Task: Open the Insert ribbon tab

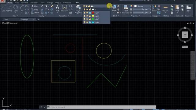Action: (x=17, y=3)
